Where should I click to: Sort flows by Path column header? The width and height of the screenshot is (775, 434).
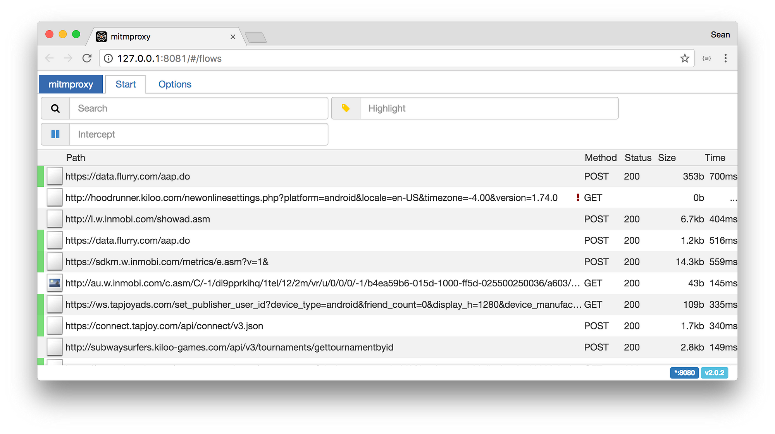coord(76,158)
